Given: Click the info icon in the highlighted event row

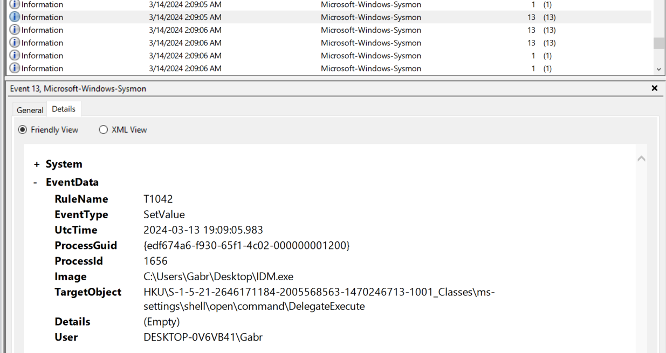Looking at the screenshot, I should 15,17.
